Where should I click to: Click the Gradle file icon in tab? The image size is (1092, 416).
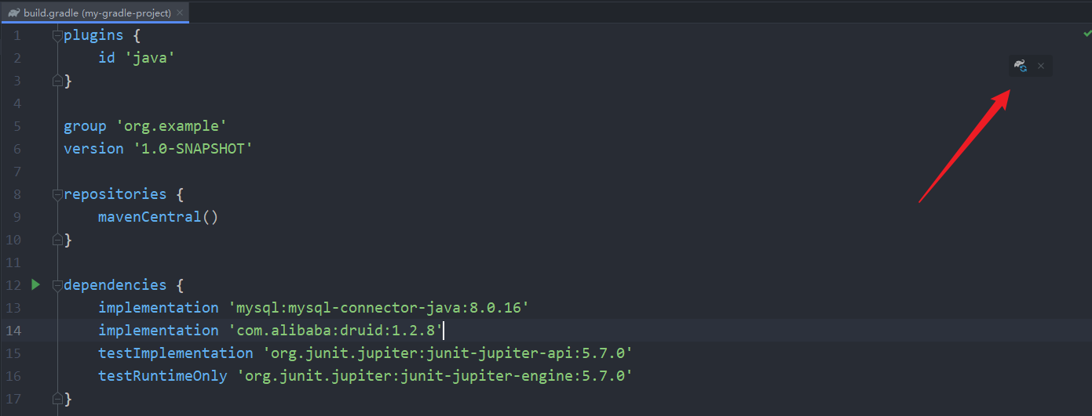(x=14, y=13)
